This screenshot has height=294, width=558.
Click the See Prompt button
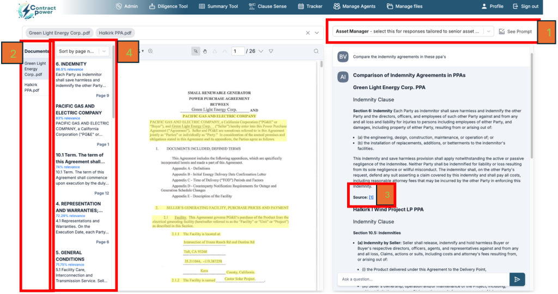pos(515,32)
